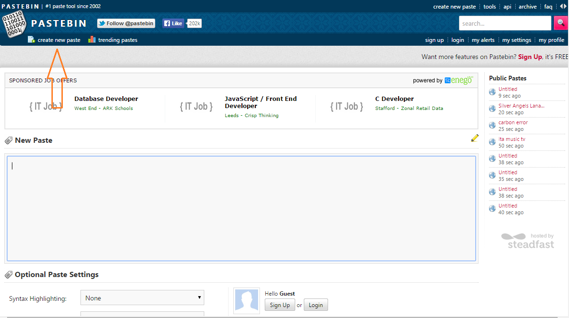Open the ita music tv paste
This screenshot has height=318, width=569.
coord(511,139)
